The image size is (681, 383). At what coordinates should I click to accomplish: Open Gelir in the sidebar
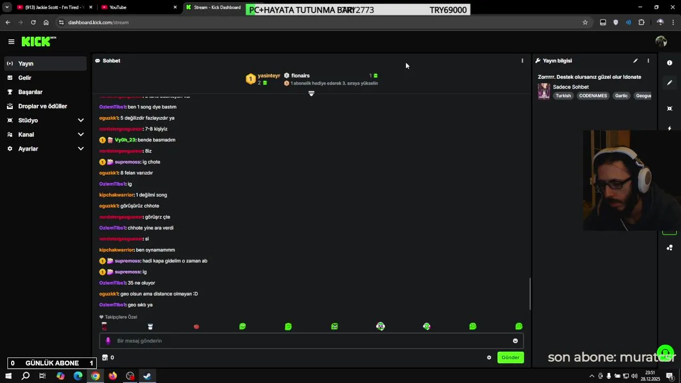coord(45,78)
